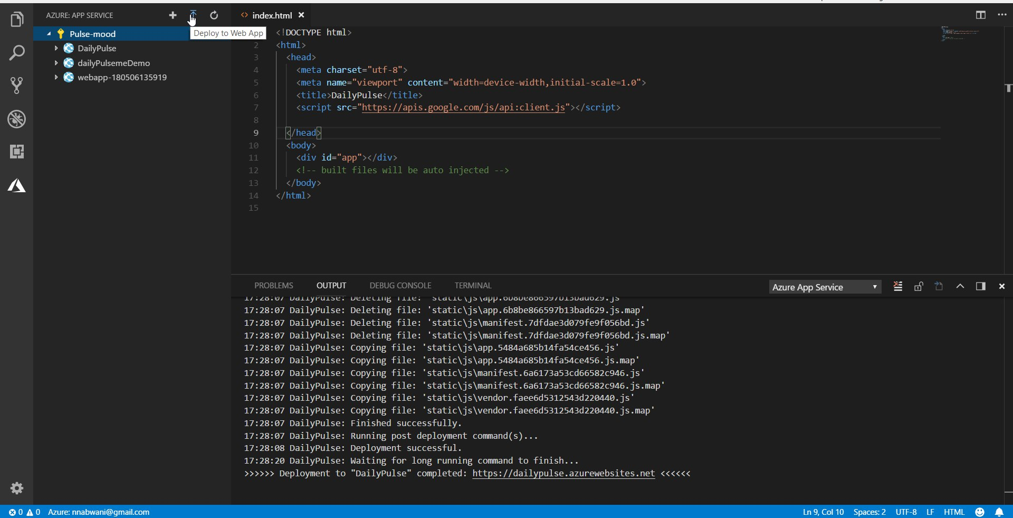Open the Explorer view in activity bar
This screenshot has height=518, width=1013.
pos(17,20)
